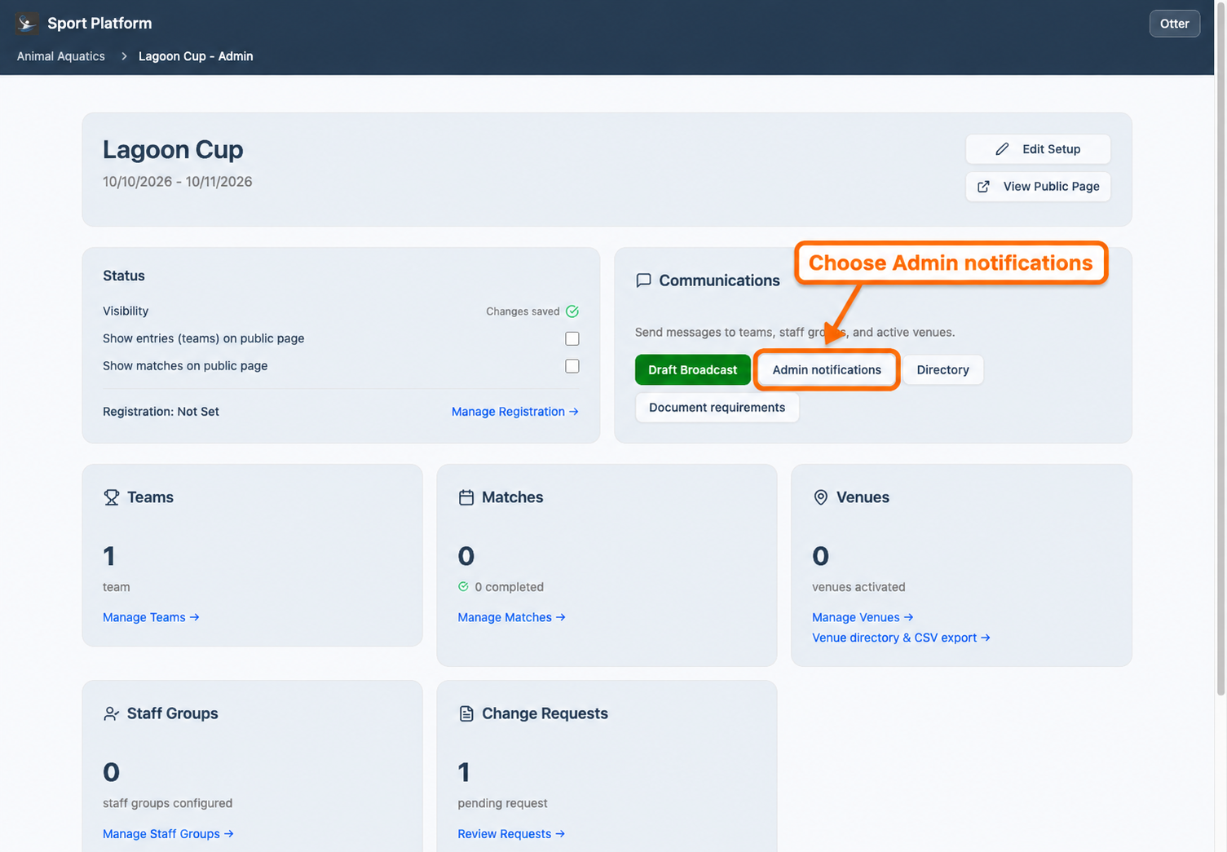Click the pending request label
Image resolution: width=1227 pixels, height=852 pixels.
pos(502,803)
